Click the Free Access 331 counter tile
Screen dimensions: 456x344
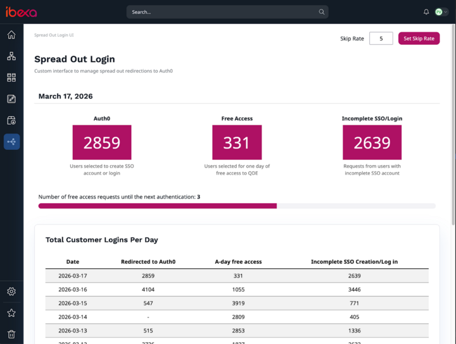(x=237, y=142)
